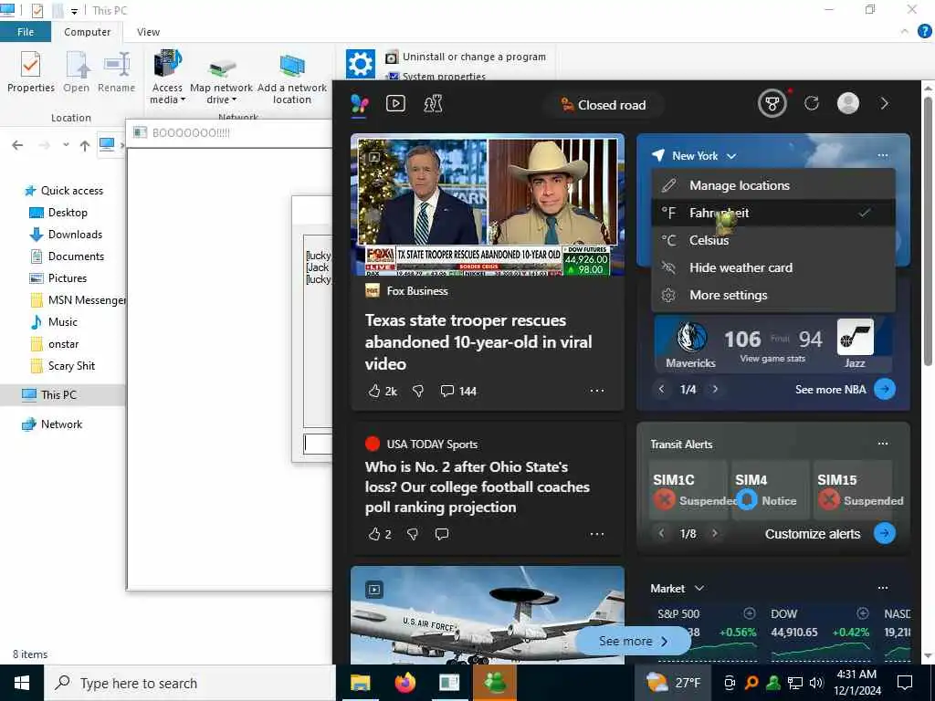
Task: Open Transit Alerts more options ellipsis
Action: [x=883, y=444]
